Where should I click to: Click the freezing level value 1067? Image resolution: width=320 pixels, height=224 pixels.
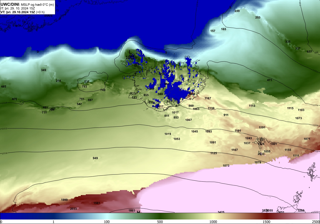click(188, 120)
